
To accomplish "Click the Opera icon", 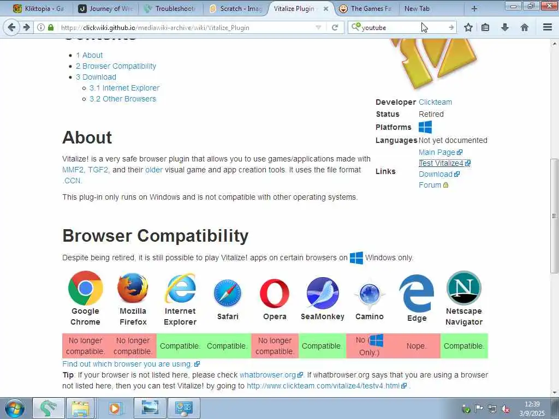I will point(275,293).
